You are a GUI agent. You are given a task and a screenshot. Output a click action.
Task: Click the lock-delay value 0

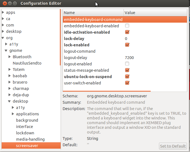pyautogui.click(x=126, y=39)
